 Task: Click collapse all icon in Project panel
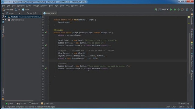31,13
